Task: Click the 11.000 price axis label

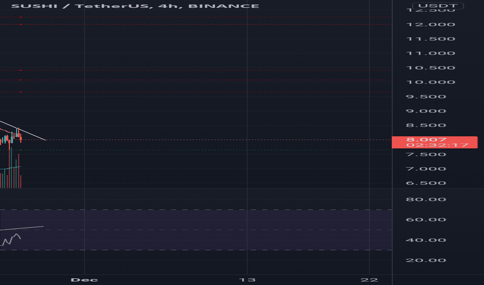Action: (431, 53)
